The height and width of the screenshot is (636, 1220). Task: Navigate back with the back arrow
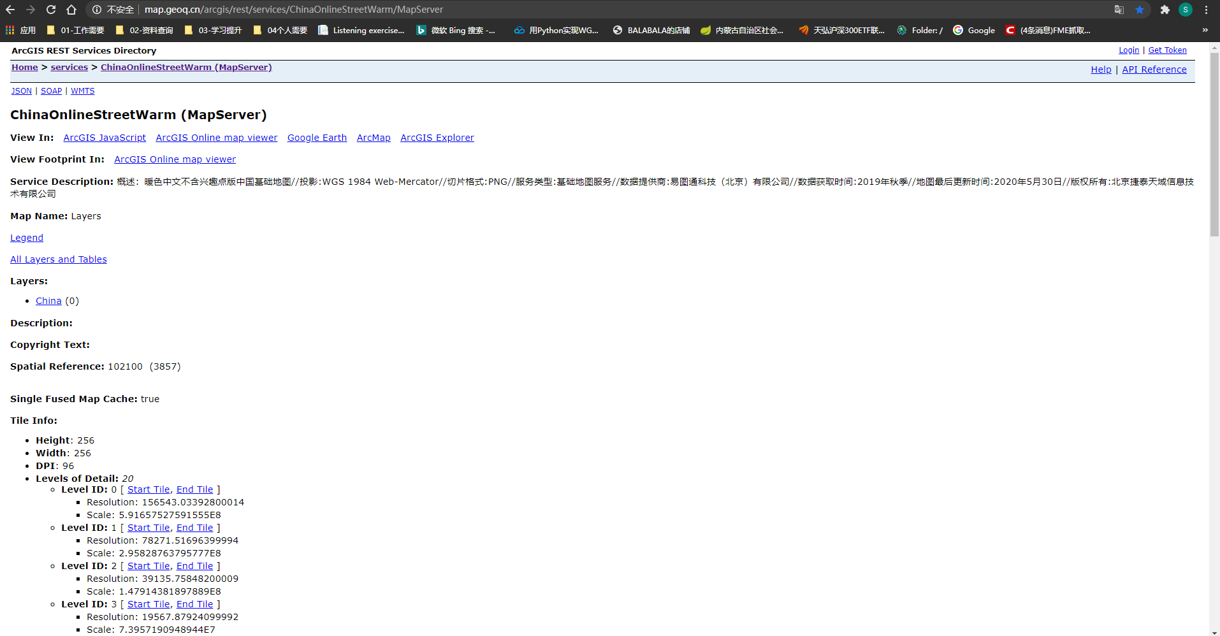(x=11, y=10)
